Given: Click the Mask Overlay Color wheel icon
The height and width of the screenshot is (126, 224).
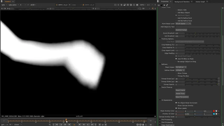Looking at the screenshot, I should [216, 111].
